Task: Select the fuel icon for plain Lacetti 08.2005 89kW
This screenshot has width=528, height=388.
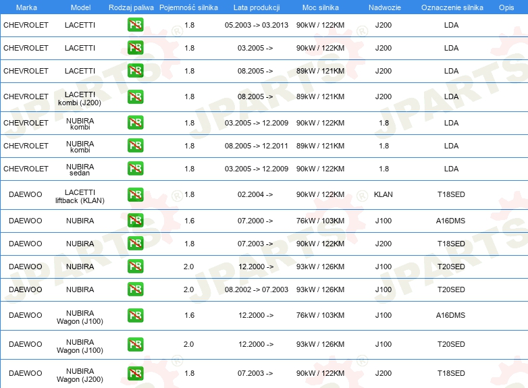Action: coord(135,71)
